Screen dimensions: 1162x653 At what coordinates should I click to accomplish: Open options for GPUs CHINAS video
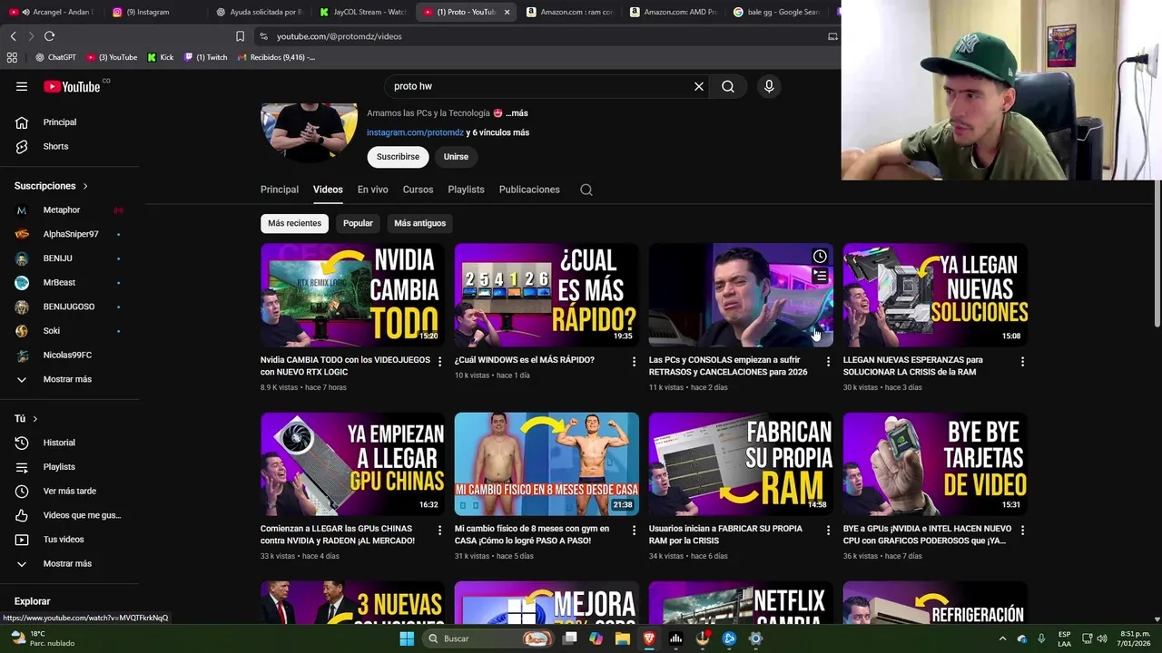439,531
